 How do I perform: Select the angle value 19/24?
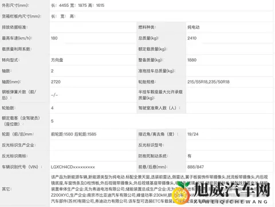[193, 134]
